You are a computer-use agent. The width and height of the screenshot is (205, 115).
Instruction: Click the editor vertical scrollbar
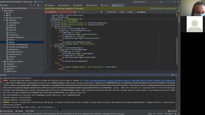point(177,51)
